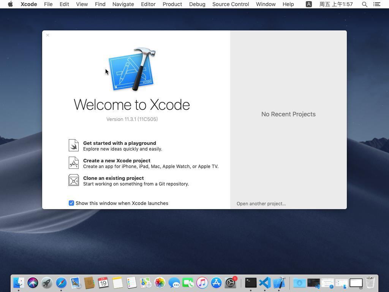389x292 pixels.
Task: Open Visual Studio Code from the Dock
Action: pyautogui.click(x=265, y=282)
